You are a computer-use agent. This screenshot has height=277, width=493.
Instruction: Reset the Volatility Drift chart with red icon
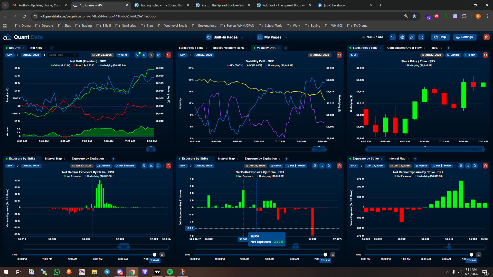339,55
